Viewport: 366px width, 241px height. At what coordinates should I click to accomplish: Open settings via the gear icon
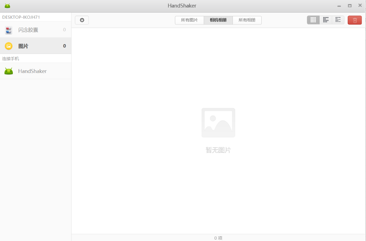pos(82,20)
